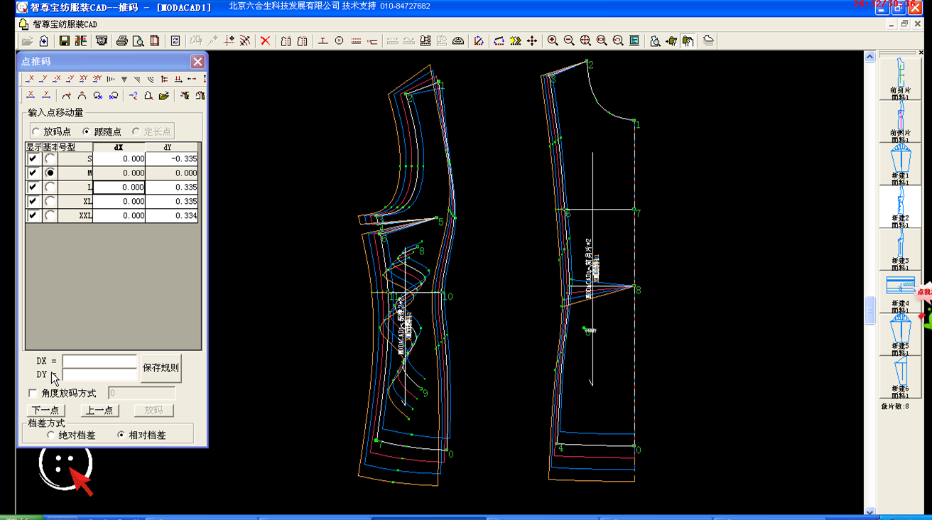Close the 点推码 panel

pyautogui.click(x=198, y=62)
